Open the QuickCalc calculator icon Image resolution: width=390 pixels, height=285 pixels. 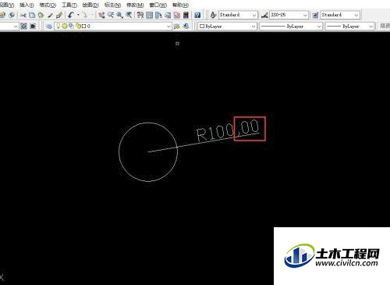(x=186, y=15)
